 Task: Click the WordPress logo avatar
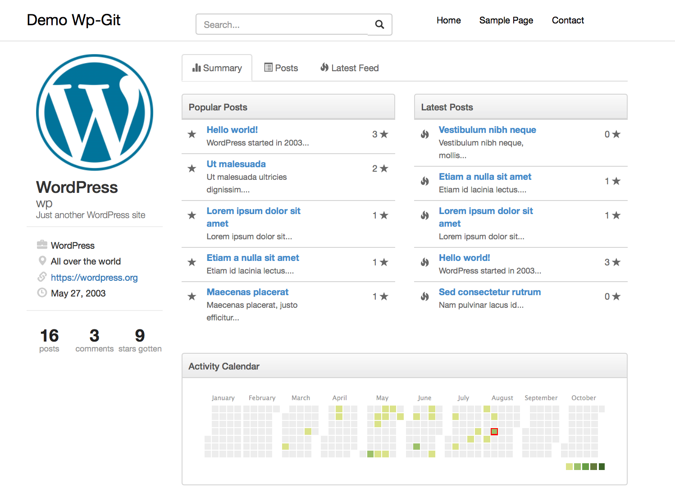click(95, 113)
